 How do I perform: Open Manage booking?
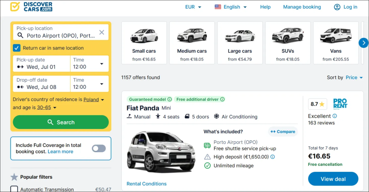point(302,7)
